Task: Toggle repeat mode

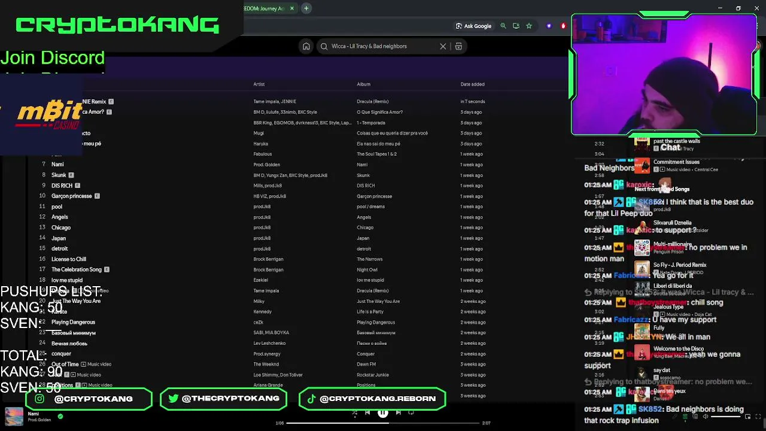Action: pos(411,412)
